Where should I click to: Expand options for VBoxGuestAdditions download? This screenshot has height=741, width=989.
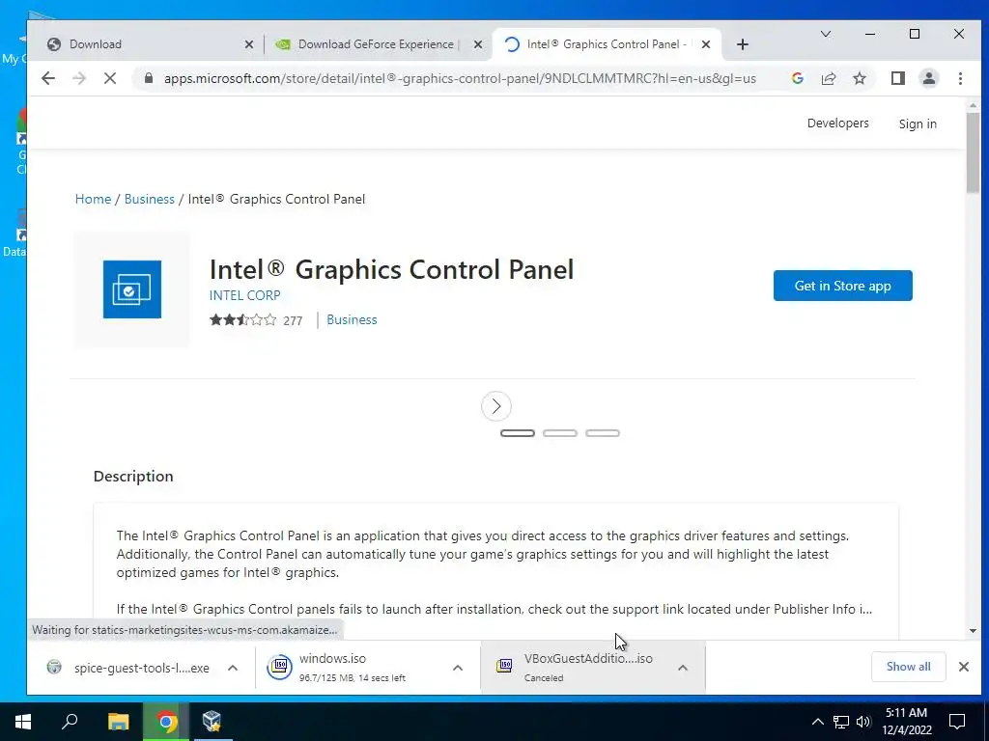pyautogui.click(x=683, y=668)
